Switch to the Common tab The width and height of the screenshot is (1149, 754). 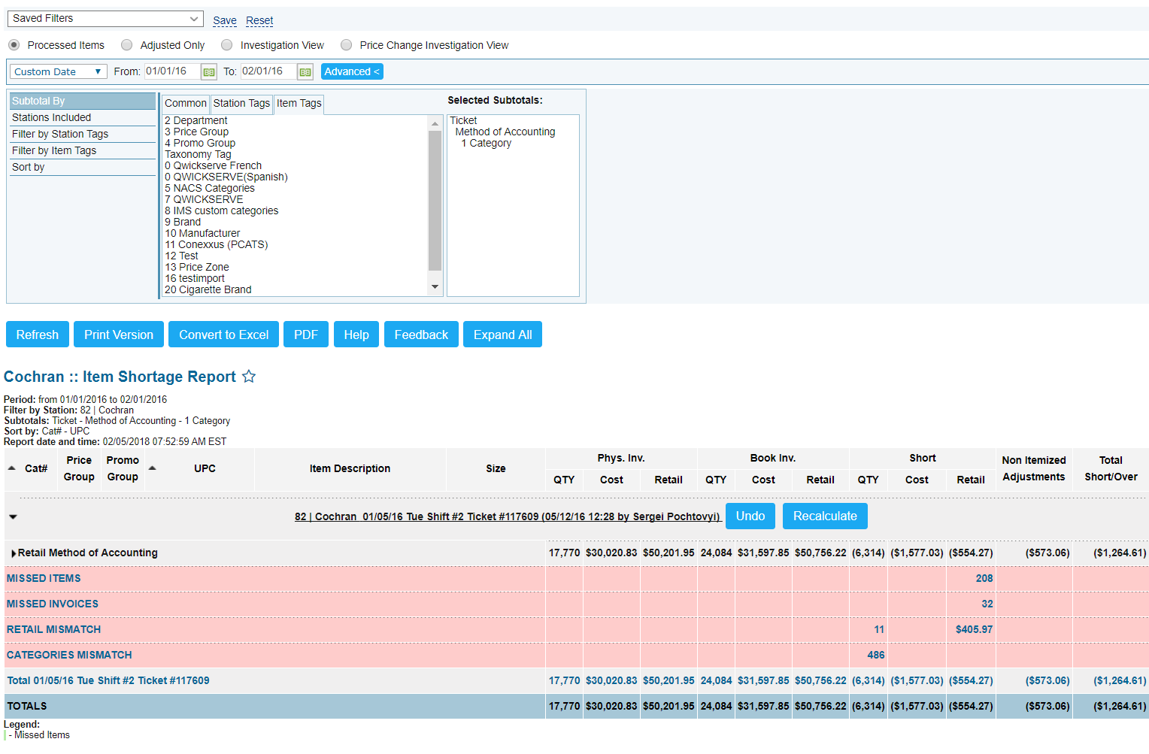185,103
